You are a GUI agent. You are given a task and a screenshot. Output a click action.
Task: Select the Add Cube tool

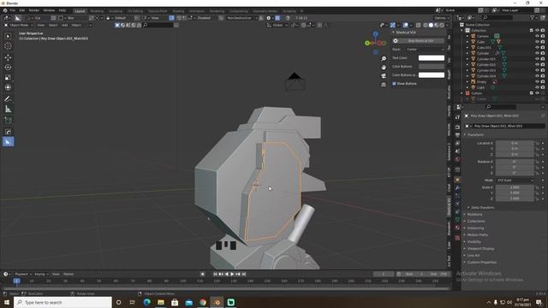[8, 121]
